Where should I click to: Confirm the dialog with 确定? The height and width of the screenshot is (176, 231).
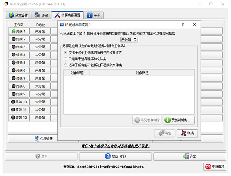point(165,133)
